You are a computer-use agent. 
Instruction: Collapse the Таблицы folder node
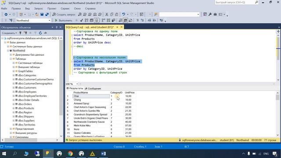(11, 59)
